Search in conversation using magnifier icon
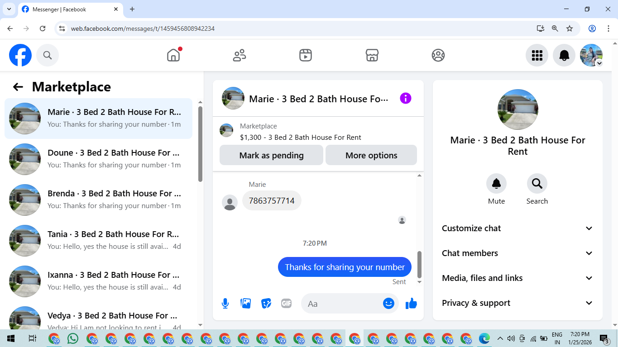 coord(537,184)
